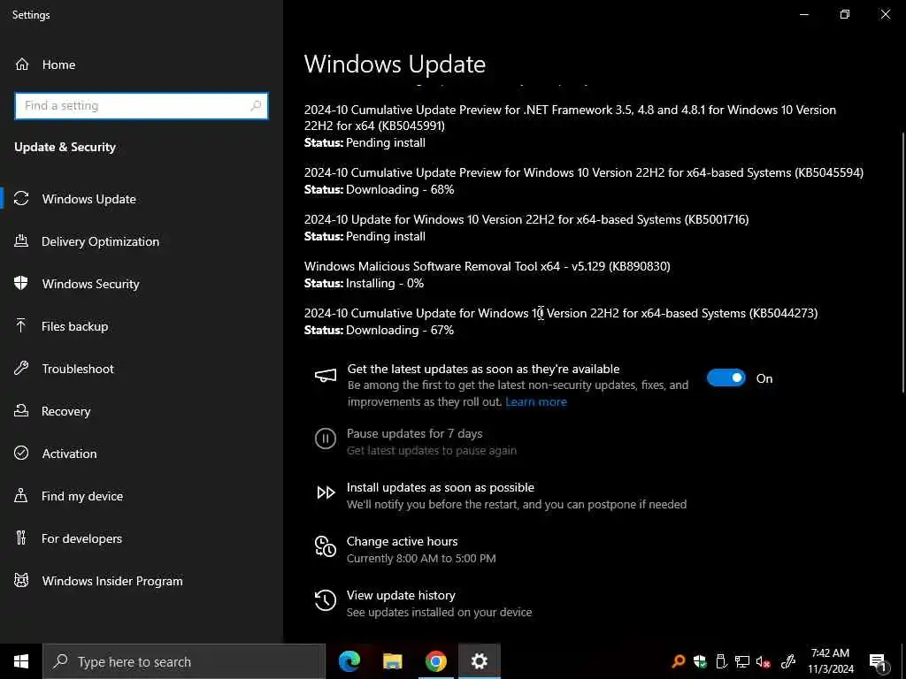Open the Home settings page
This screenshot has width=906, height=679.
click(x=58, y=64)
